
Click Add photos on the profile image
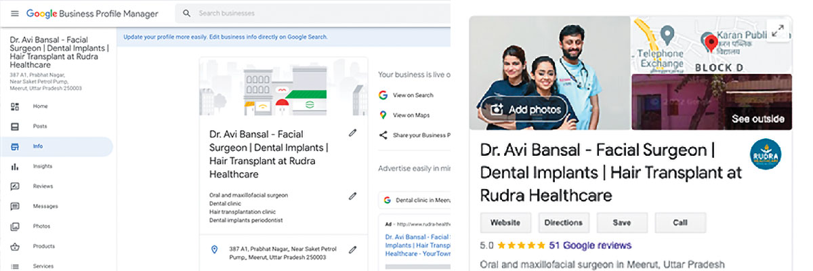point(526,109)
